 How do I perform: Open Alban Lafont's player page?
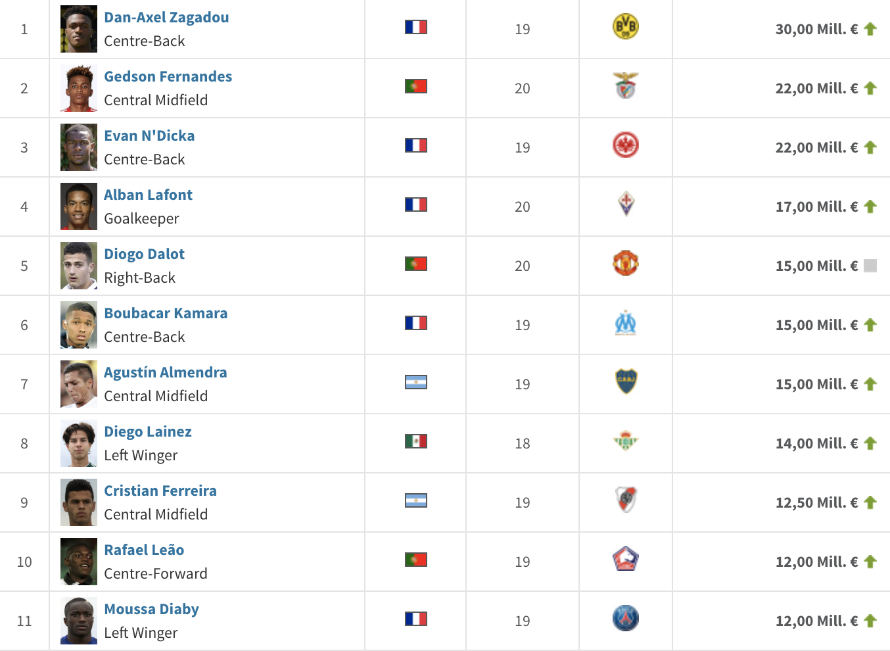click(148, 195)
